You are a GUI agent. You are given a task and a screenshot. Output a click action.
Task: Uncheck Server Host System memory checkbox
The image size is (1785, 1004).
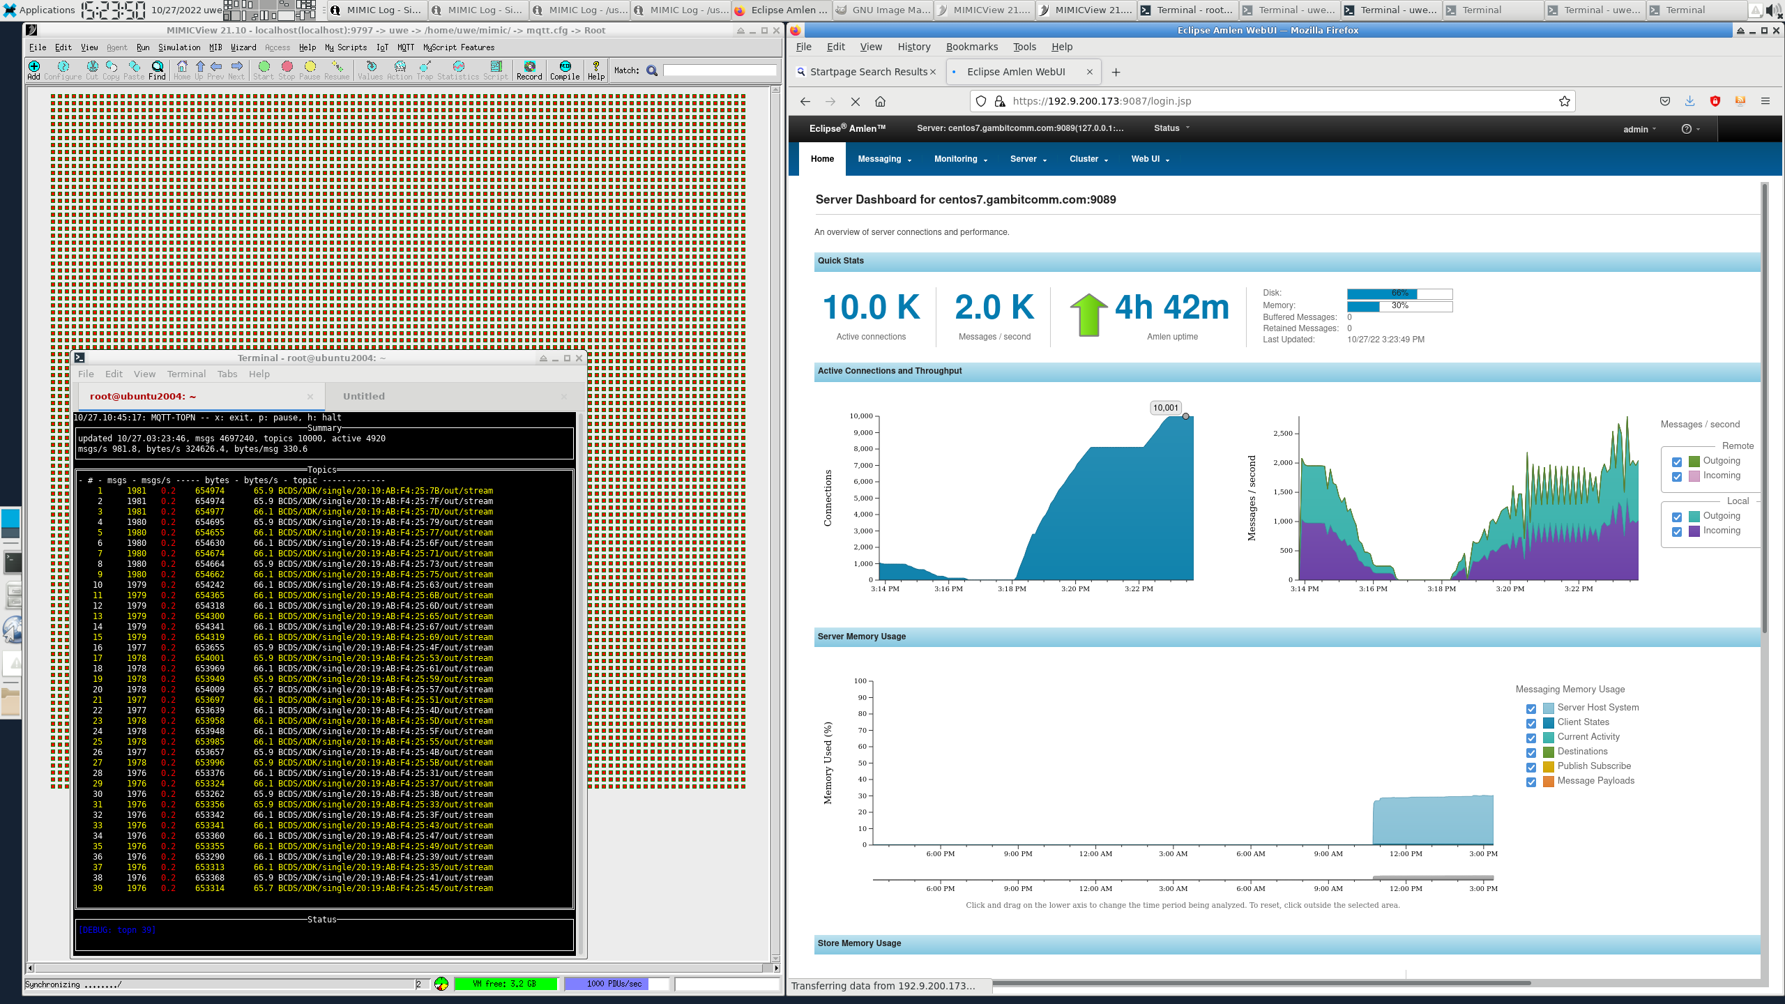(1531, 708)
